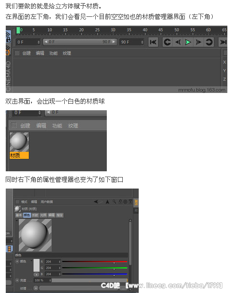Open the 纹理 round arrow dropdown

[36, 288]
